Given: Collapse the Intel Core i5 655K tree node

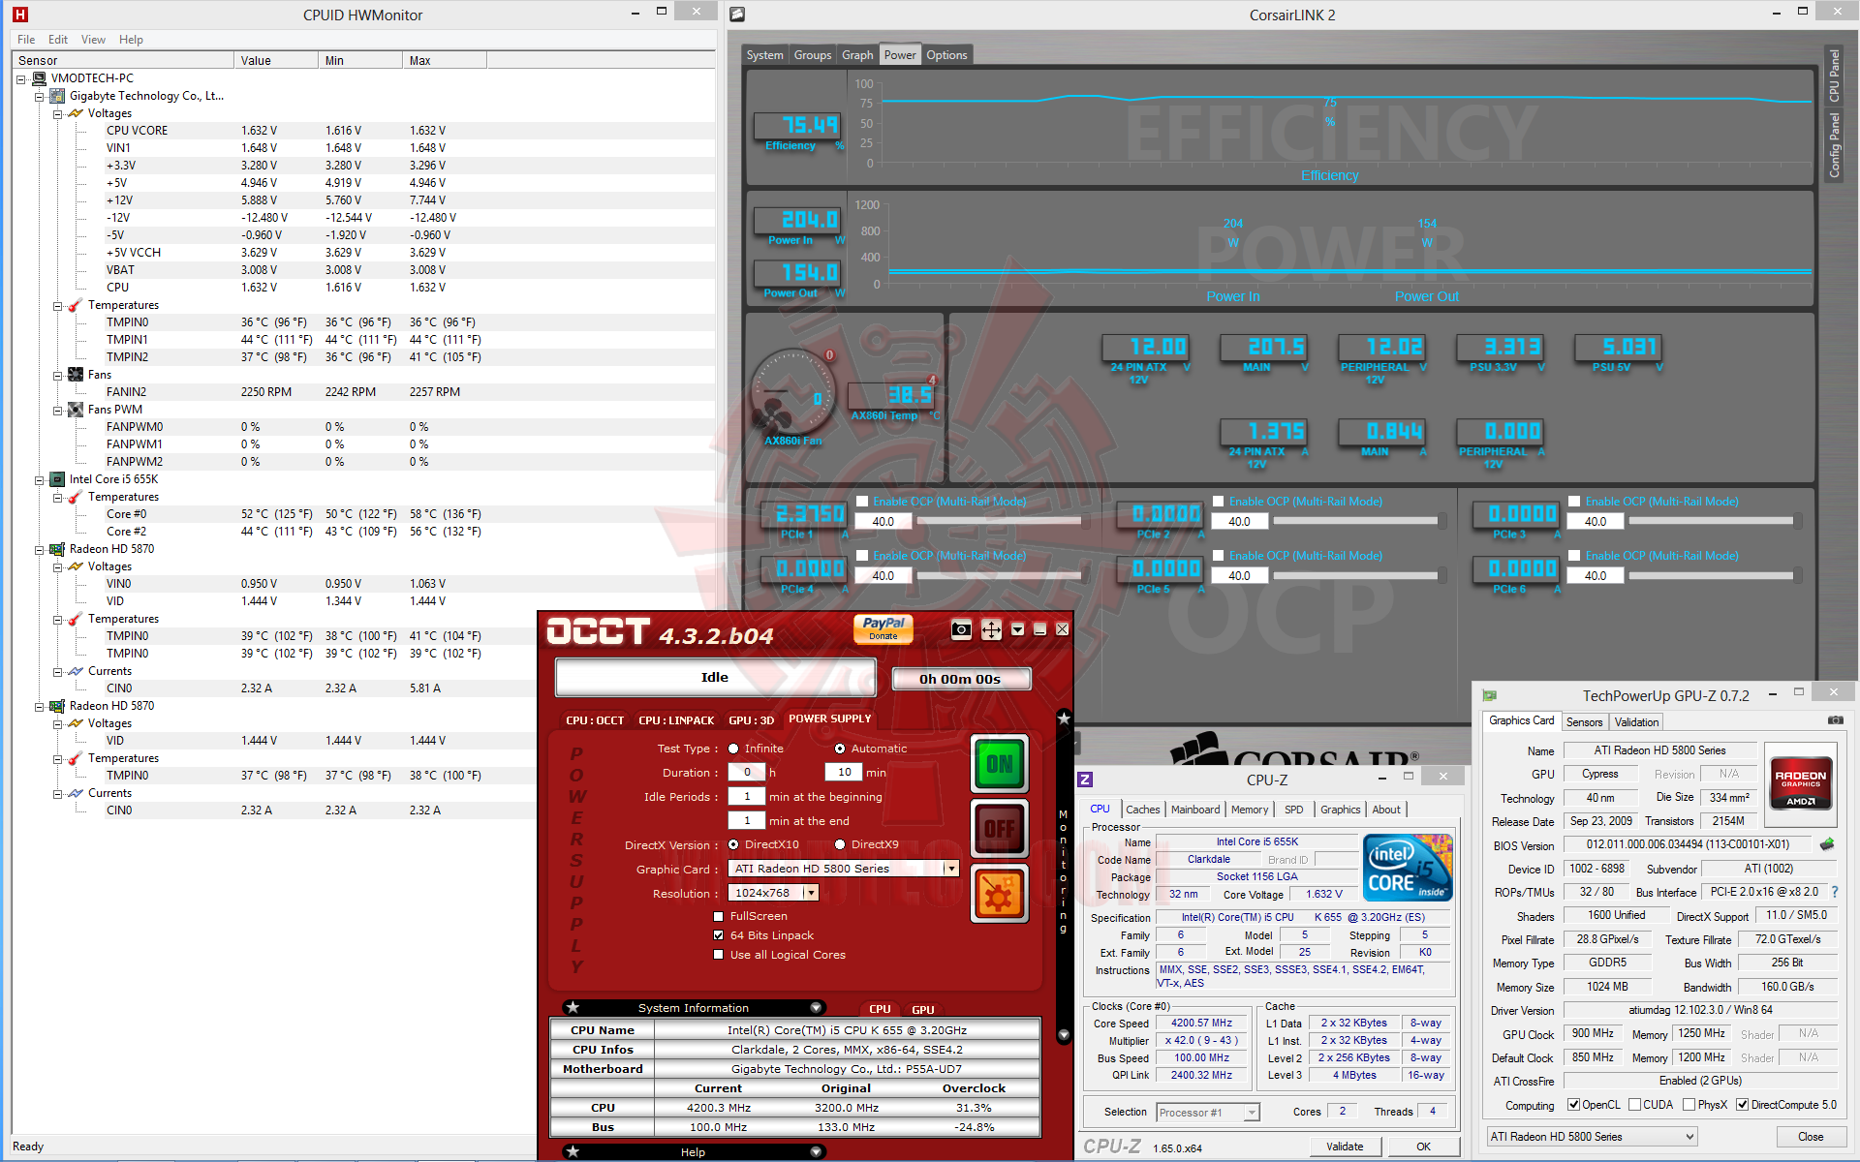Looking at the screenshot, I should pyautogui.click(x=40, y=479).
